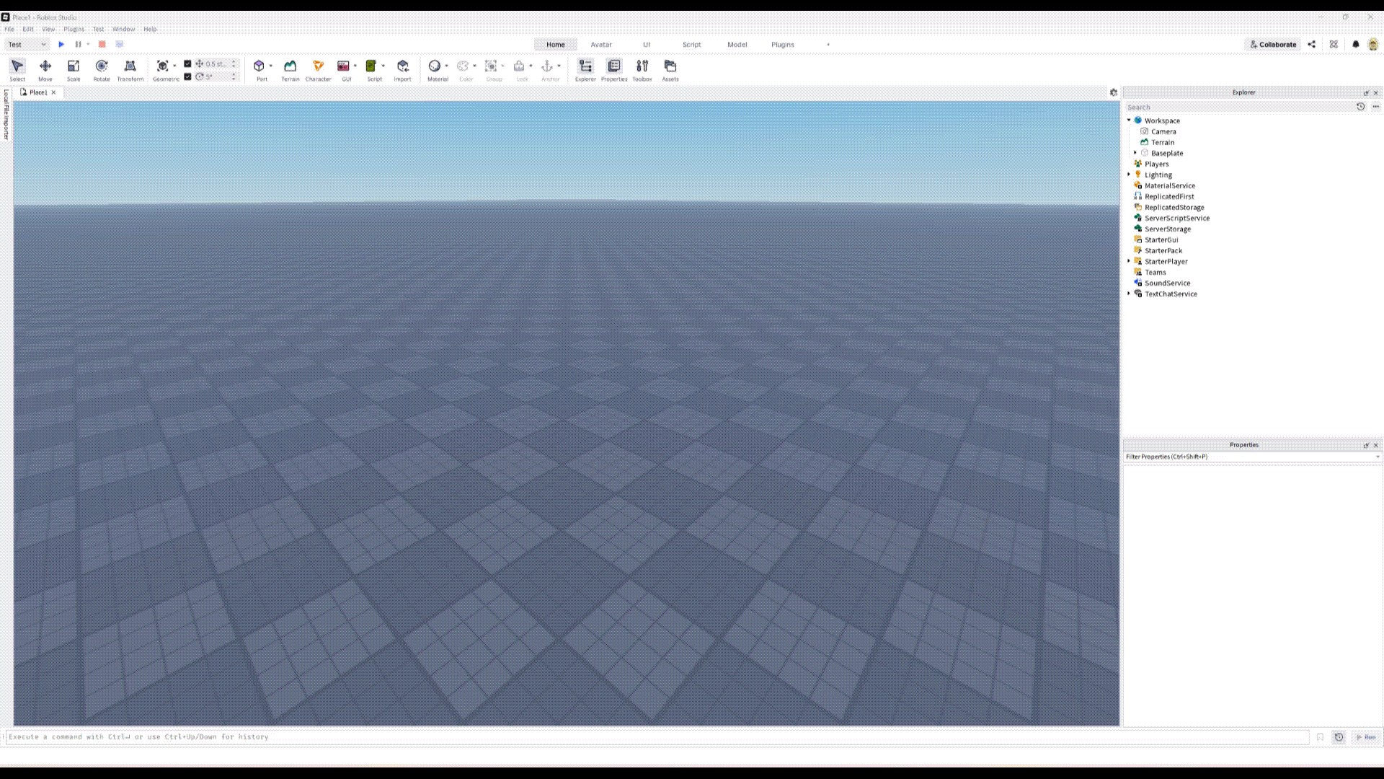
Task: Add a new ribbon tab with plus
Action: [x=828, y=45]
